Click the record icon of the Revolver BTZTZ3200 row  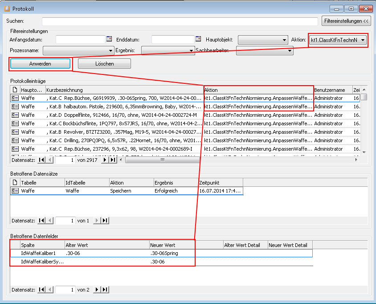click(15, 132)
